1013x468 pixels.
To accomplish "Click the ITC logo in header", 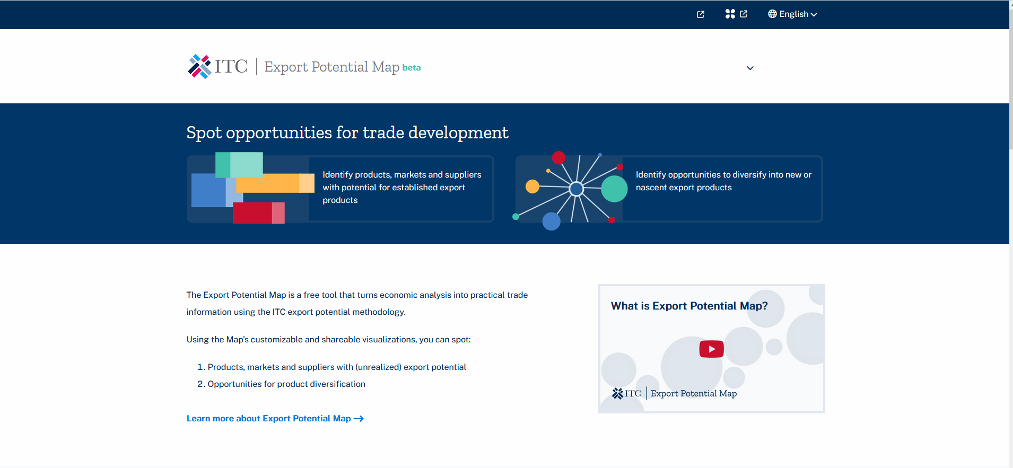I will (x=217, y=67).
